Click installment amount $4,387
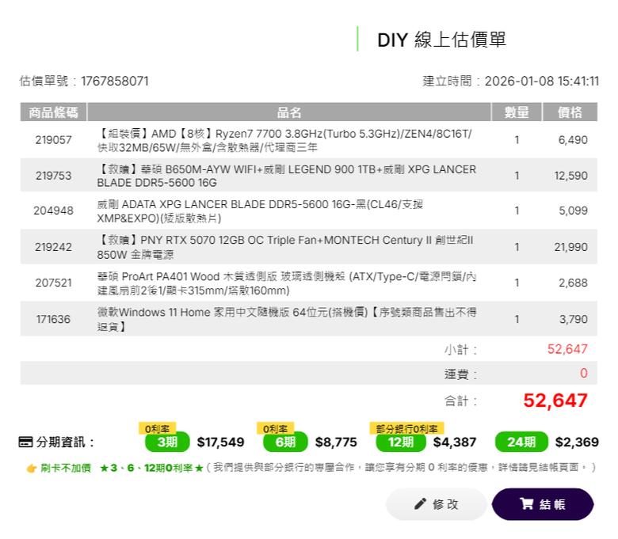618x539 pixels. 455,442
